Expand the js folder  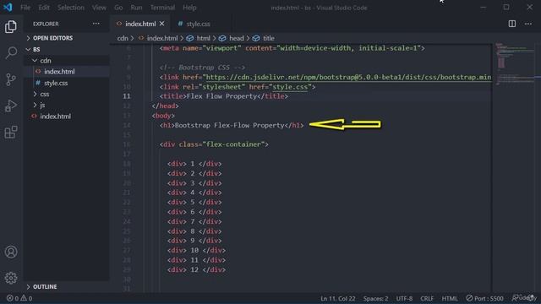click(x=42, y=105)
